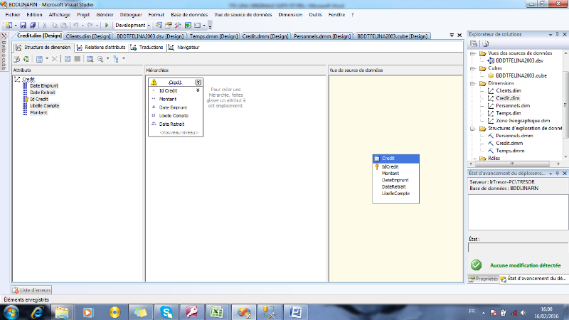Collapse the Cubes folder node
569x320 pixels.
pos(472,68)
